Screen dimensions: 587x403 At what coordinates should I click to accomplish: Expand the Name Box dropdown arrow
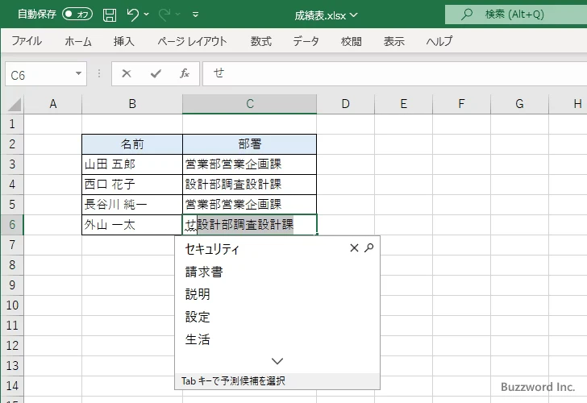click(x=78, y=73)
